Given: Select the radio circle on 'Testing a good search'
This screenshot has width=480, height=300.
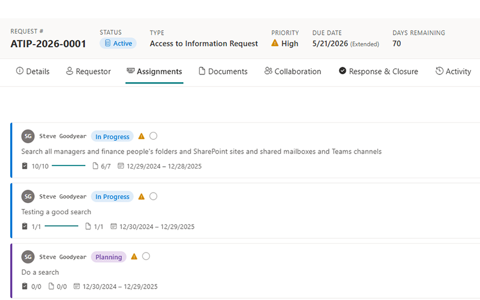Looking at the screenshot, I should pyautogui.click(x=153, y=196).
